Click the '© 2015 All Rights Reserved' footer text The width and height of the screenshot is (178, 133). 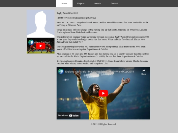tap(103, 124)
